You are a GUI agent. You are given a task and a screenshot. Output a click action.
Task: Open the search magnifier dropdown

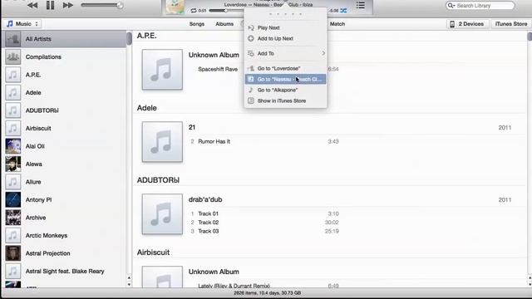pyautogui.click(x=451, y=6)
